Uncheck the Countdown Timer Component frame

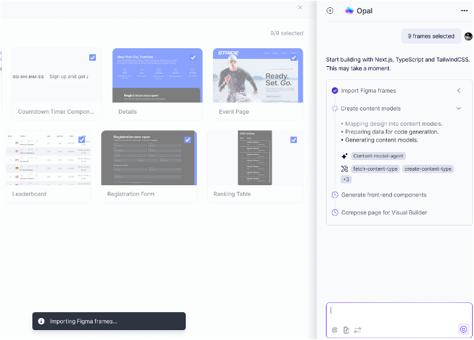click(93, 58)
